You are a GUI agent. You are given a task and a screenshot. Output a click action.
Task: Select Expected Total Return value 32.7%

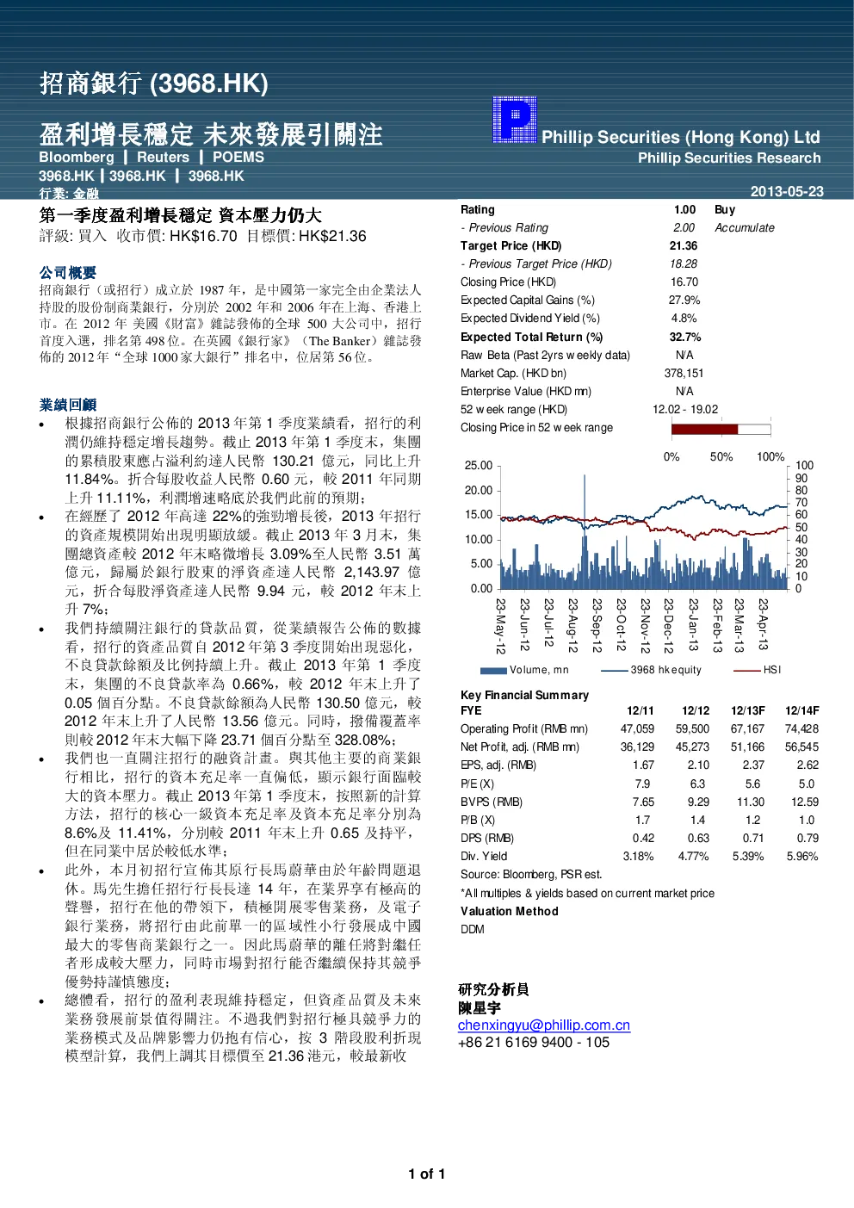click(x=685, y=337)
